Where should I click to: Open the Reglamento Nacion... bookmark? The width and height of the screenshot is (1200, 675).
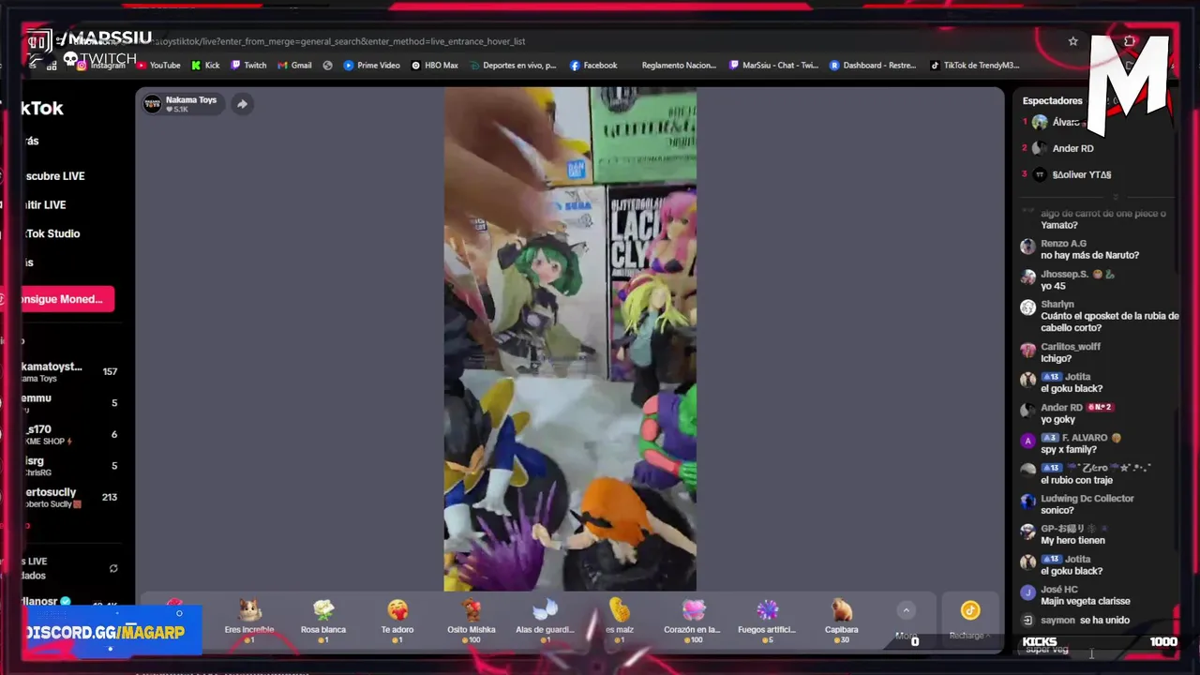[679, 66]
